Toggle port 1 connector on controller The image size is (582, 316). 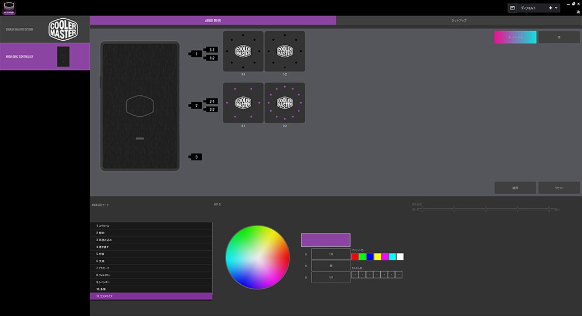tap(196, 54)
